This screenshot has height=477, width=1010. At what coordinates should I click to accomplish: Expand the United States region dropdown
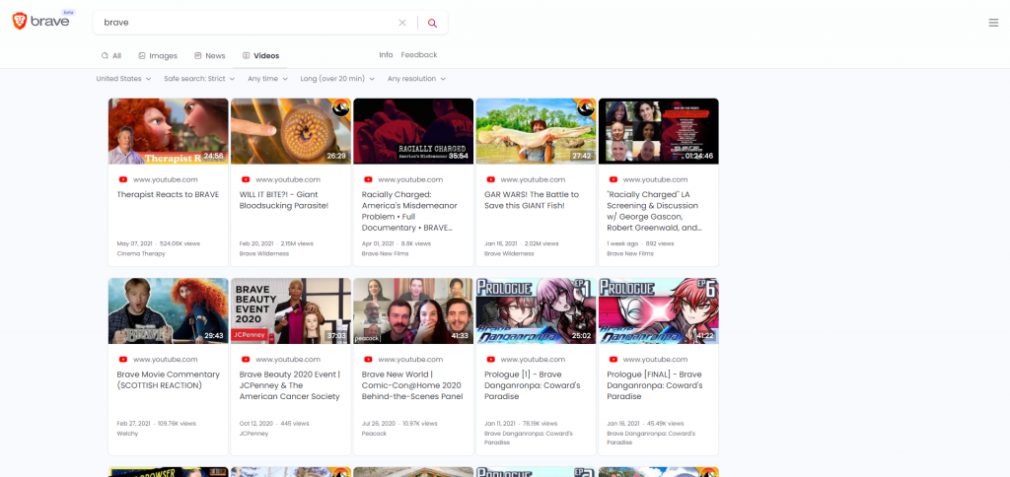(x=123, y=79)
